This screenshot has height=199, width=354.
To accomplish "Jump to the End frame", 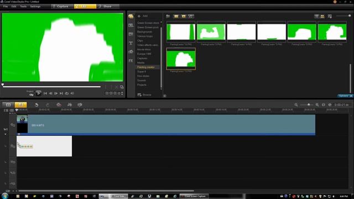I will coord(61,93).
